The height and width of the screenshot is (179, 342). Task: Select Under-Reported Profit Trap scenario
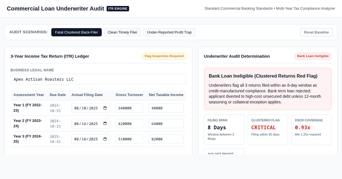(169, 32)
